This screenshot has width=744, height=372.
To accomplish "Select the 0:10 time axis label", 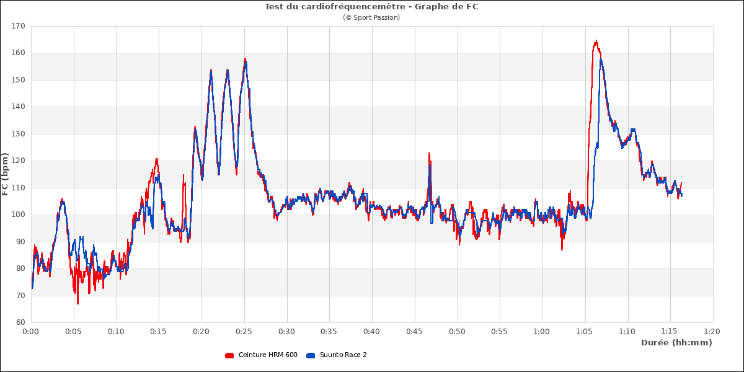I will tap(116, 332).
